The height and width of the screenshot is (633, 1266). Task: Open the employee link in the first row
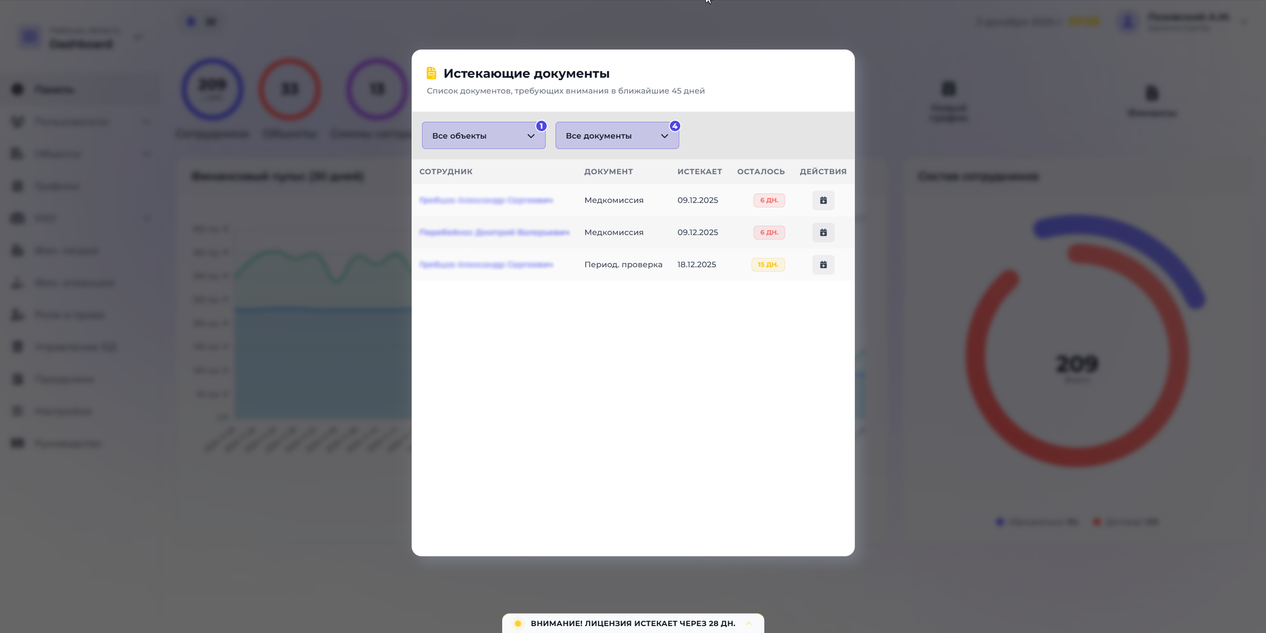486,200
